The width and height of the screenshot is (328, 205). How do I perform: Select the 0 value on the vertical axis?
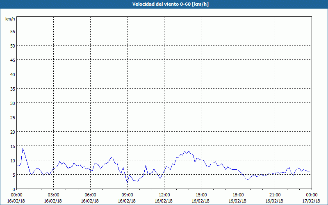click(14, 189)
